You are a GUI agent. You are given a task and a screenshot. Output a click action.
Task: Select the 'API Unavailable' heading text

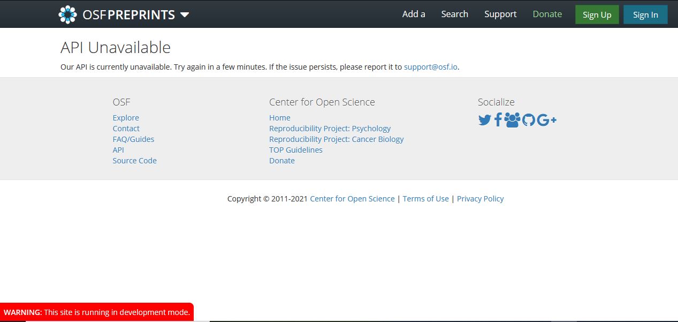coord(116,48)
